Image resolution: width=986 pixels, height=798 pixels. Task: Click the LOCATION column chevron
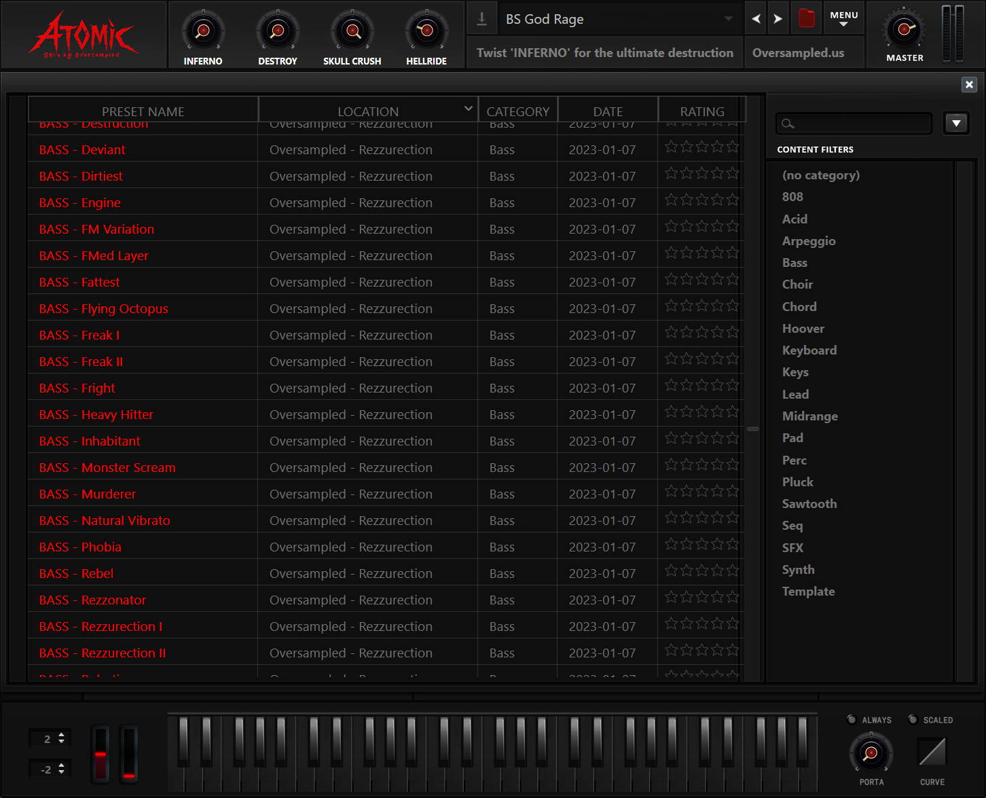click(468, 109)
